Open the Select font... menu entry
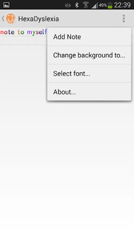 (x=89, y=74)
